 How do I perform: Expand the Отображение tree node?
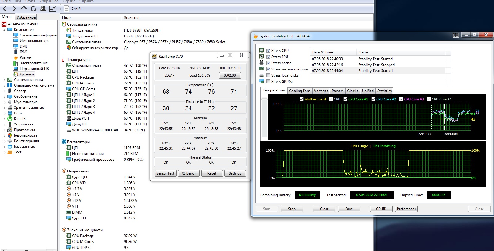(x=4, y=96)
